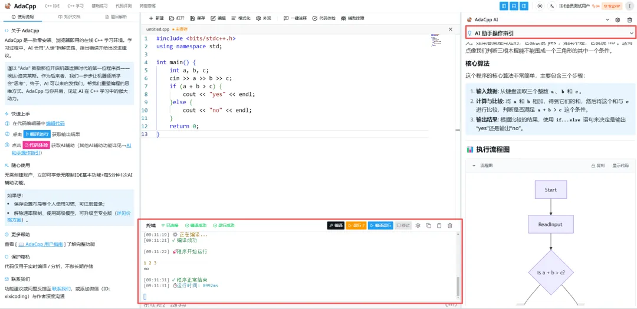Image resolution: width=637 pixels, height=309 pixels.
Task: Open the 联系我们 link
Action: coord(61,289)
